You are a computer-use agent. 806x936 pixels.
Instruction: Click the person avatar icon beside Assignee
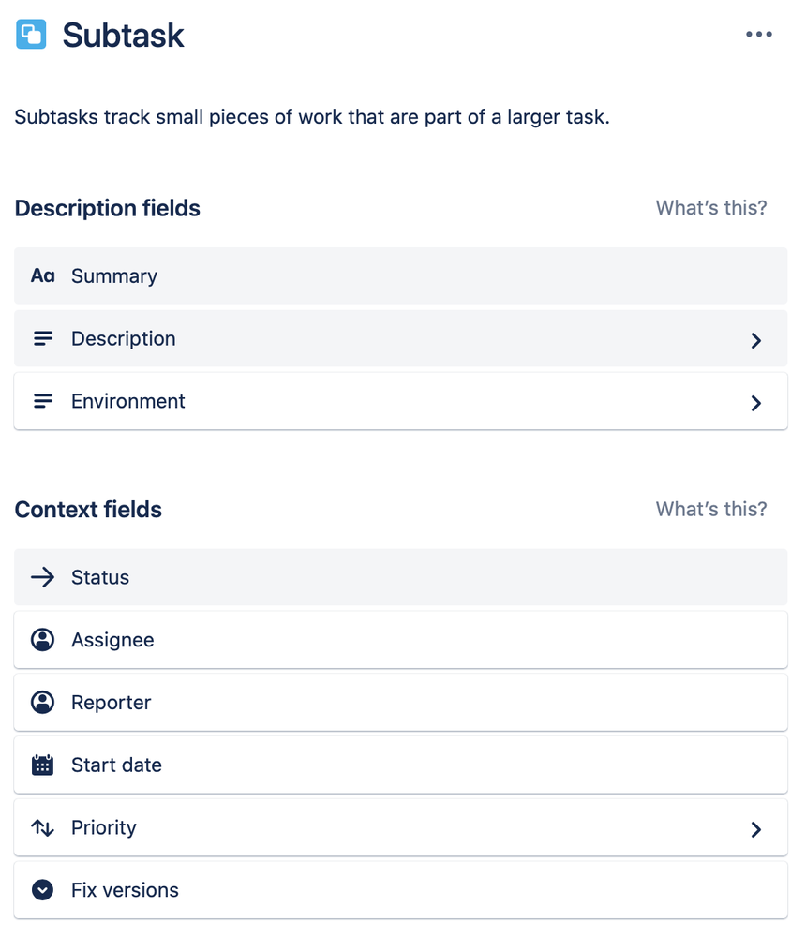42,640
